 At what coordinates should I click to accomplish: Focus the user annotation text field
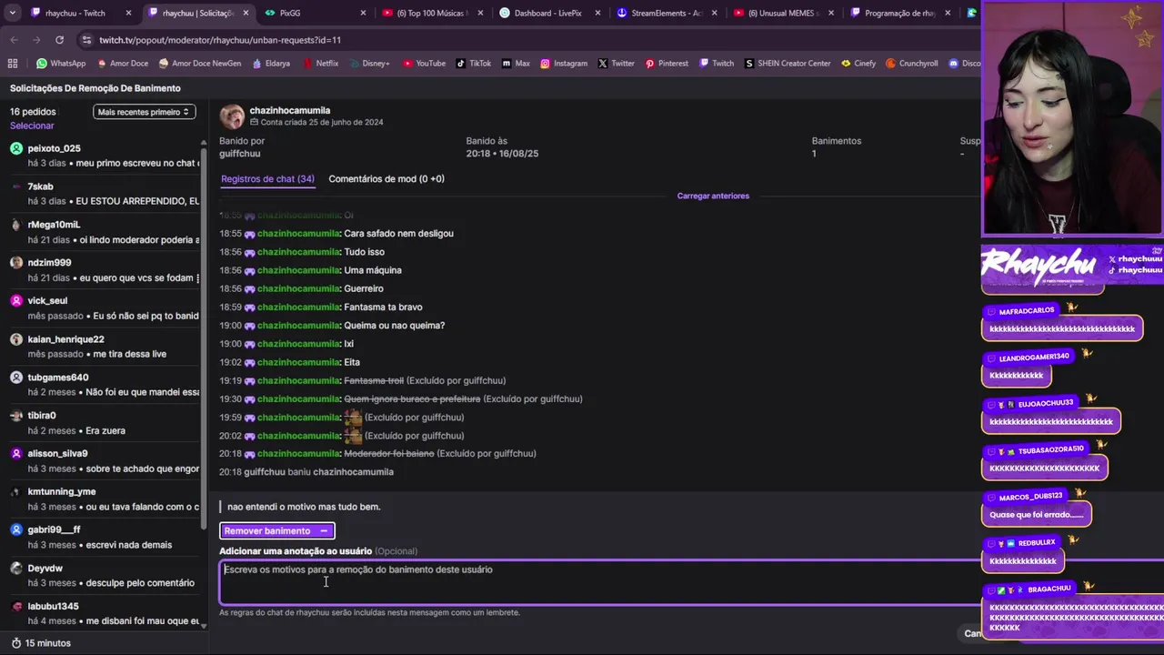pos(600,582)
